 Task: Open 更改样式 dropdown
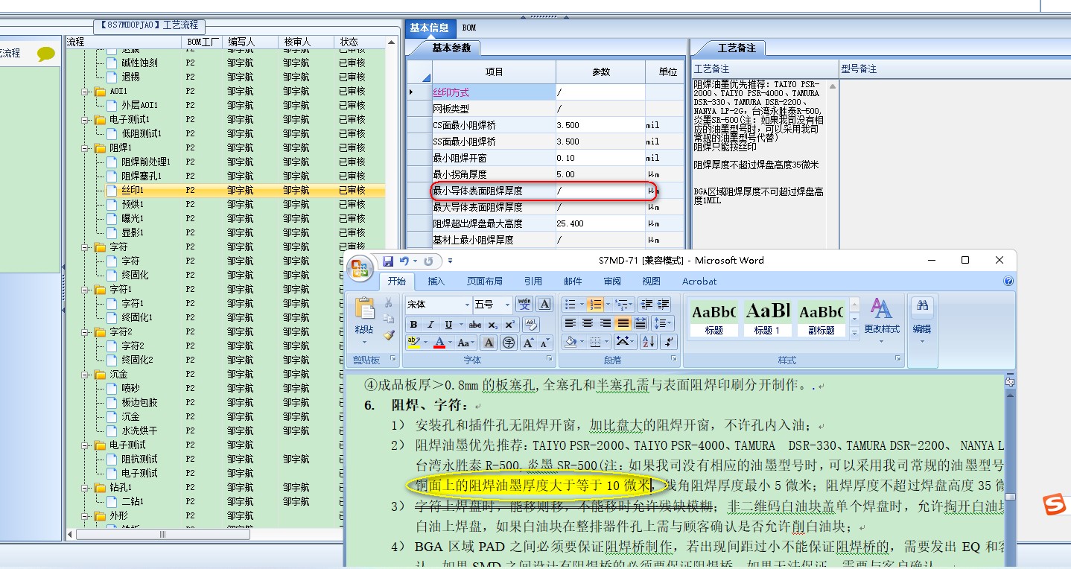882,322
